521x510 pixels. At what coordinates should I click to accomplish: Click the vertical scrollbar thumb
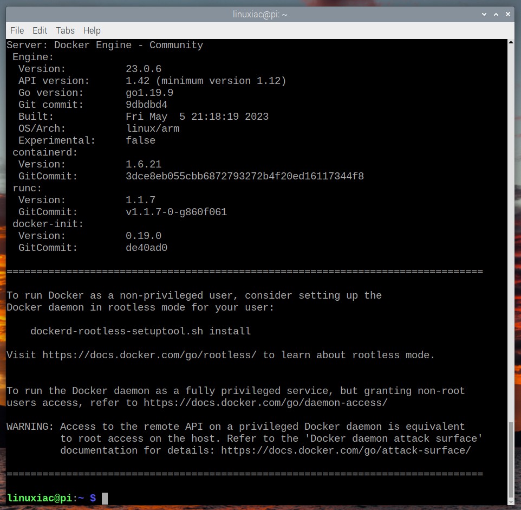511,459
